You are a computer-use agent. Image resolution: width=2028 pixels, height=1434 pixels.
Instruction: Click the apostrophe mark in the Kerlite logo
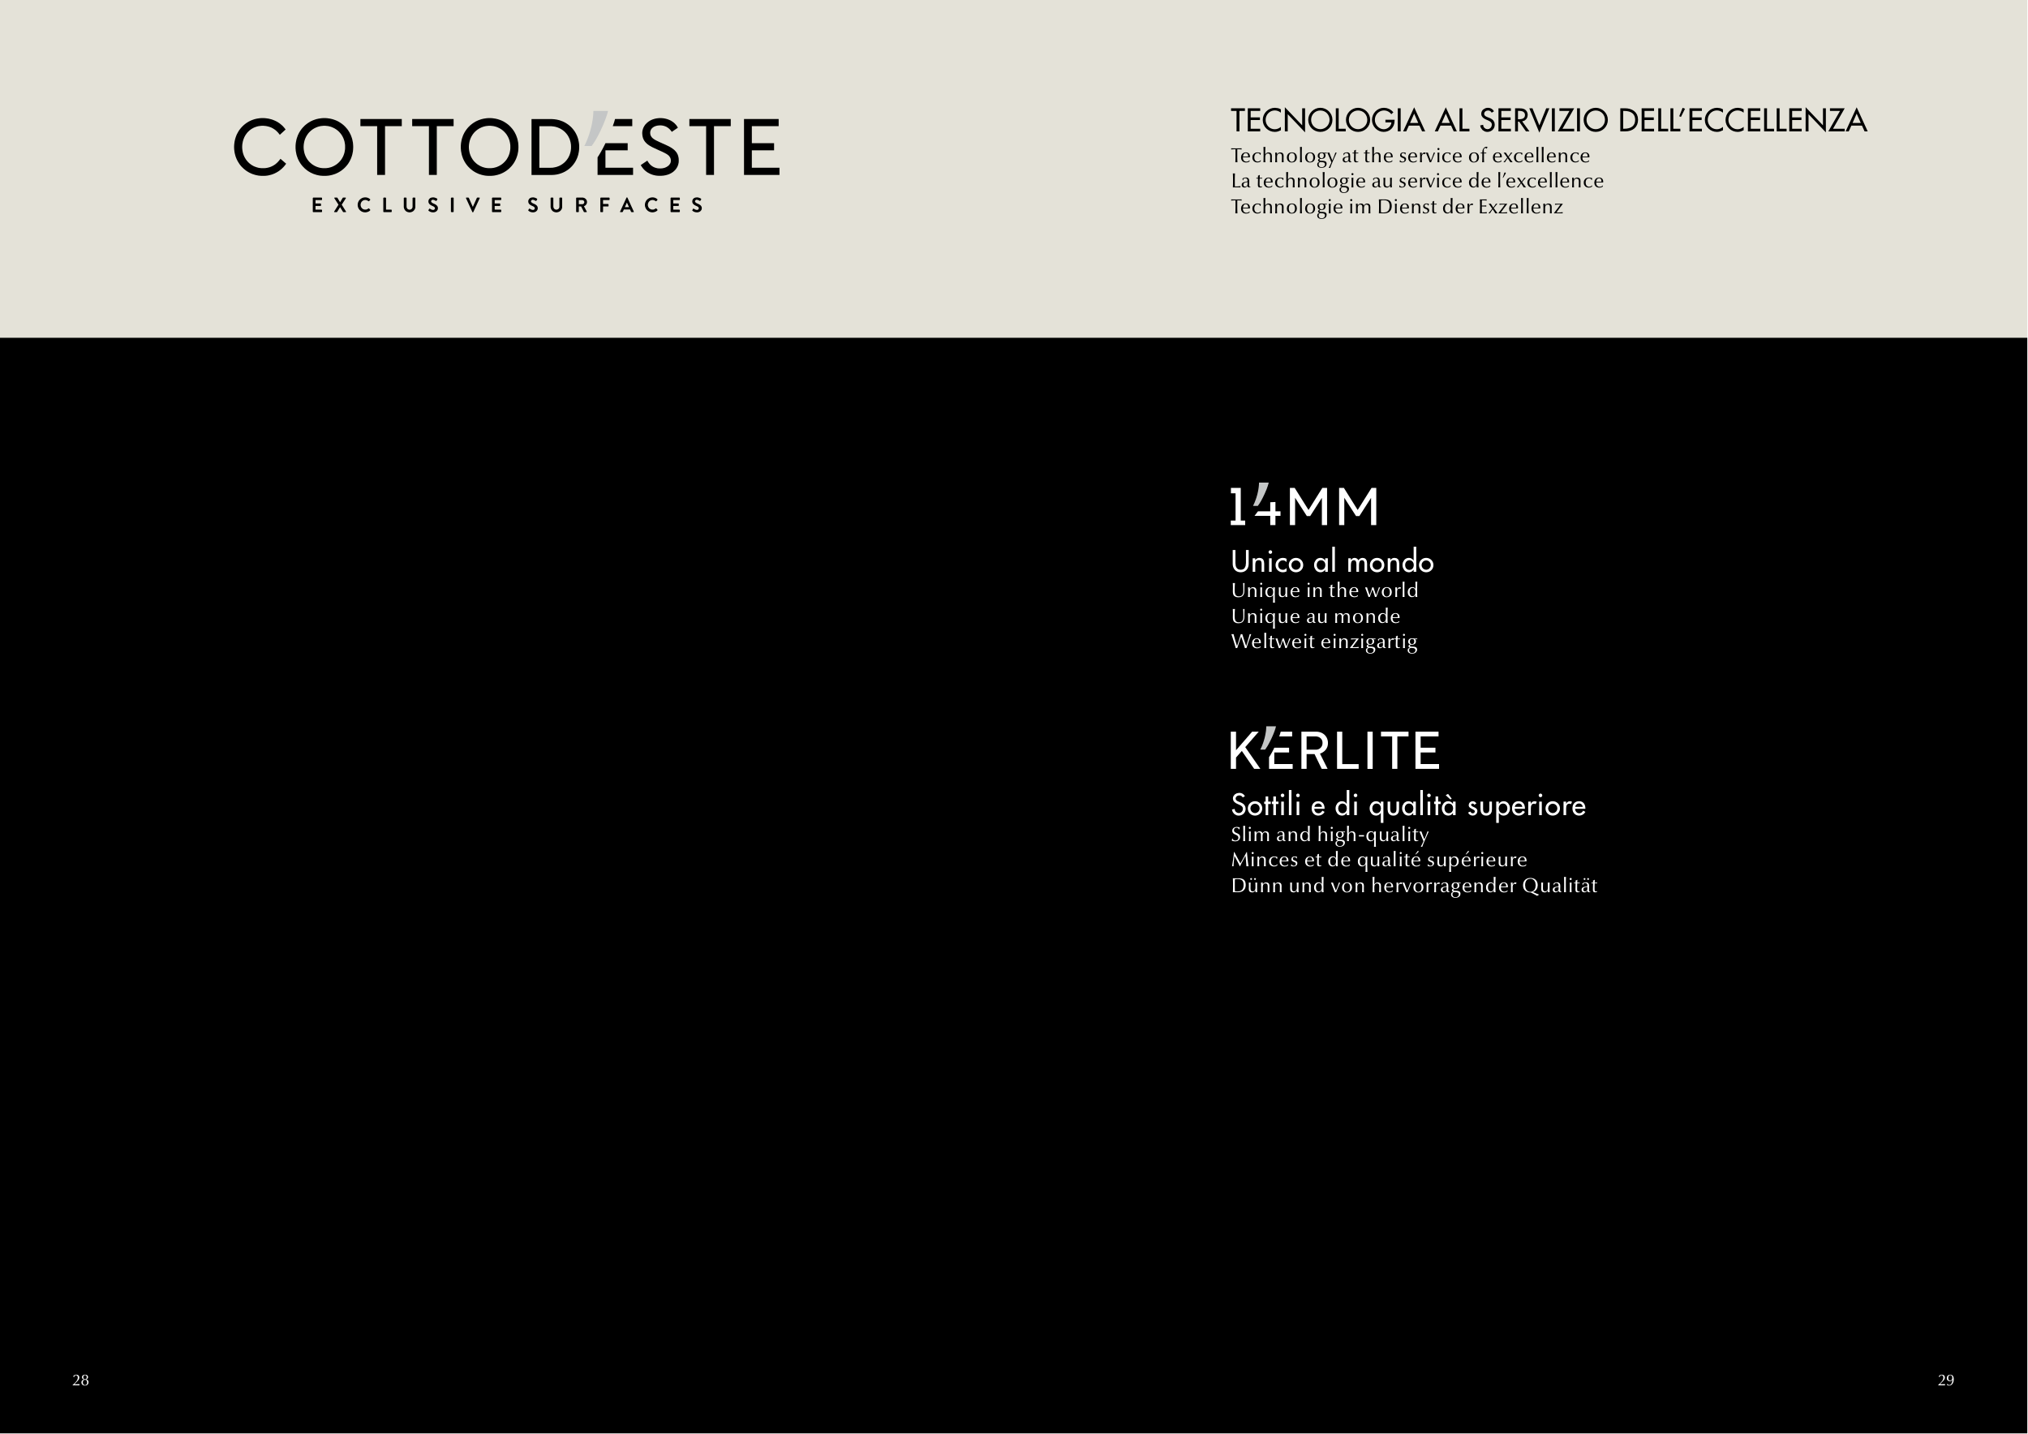(1269, 738)
